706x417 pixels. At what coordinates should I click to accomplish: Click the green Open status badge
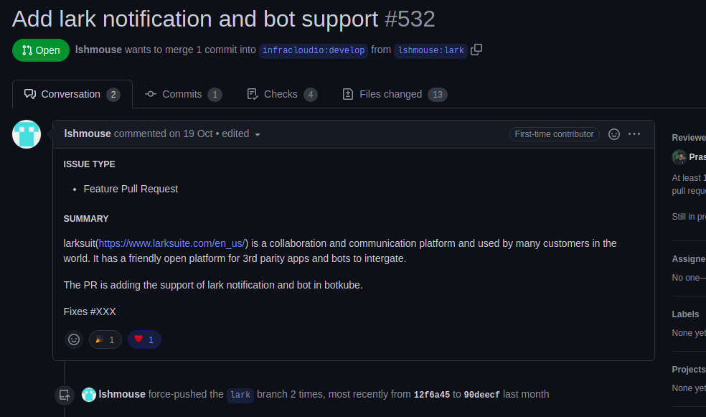[x=41, y=50]
